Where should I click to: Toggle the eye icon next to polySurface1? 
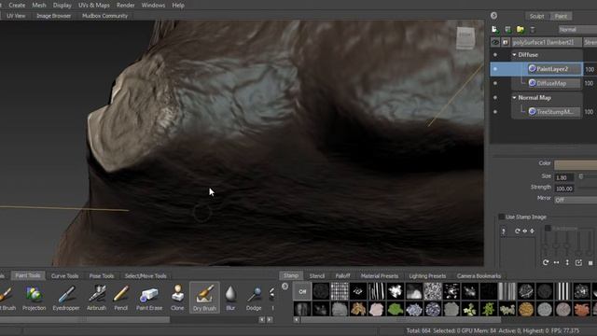(495, 42)
